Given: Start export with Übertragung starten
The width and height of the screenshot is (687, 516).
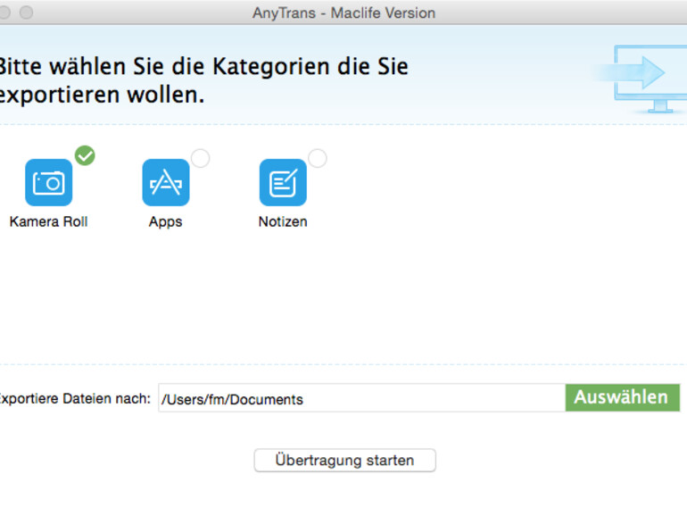Looking at the screenshot, I should (344, 461).
